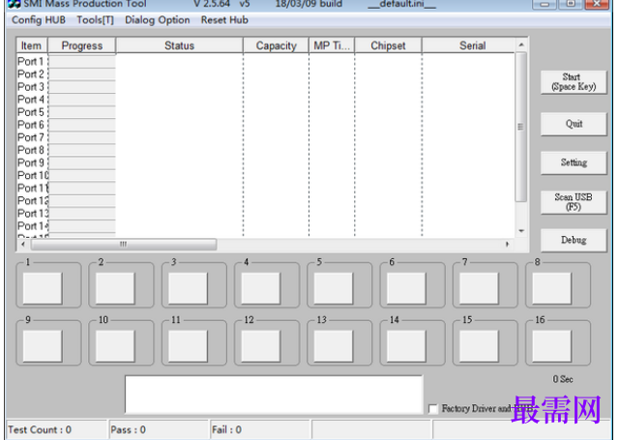The width and height of the screenshot is (619, 440).
Task: Click the Item column header
Action: tap(32, 45)
